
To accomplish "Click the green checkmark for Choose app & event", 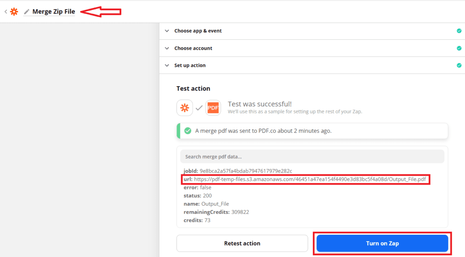I will tap(459, 31).
